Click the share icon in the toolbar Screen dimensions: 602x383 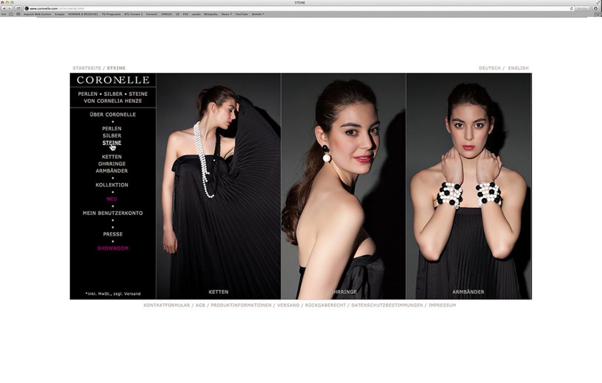click(18, 8)
